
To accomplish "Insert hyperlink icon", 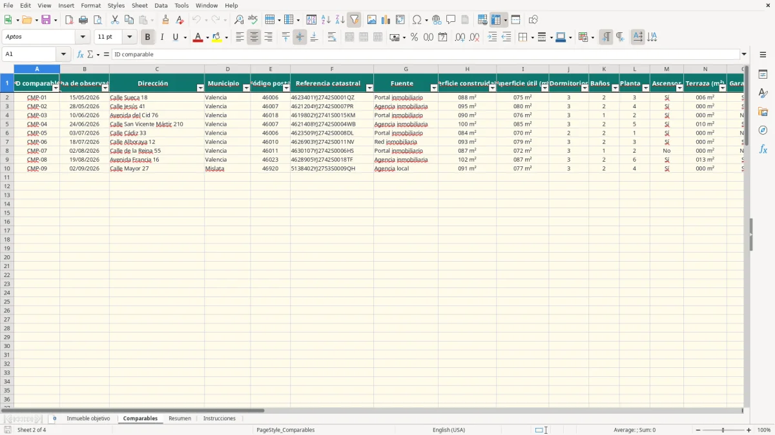I will (x=437, y=20).
